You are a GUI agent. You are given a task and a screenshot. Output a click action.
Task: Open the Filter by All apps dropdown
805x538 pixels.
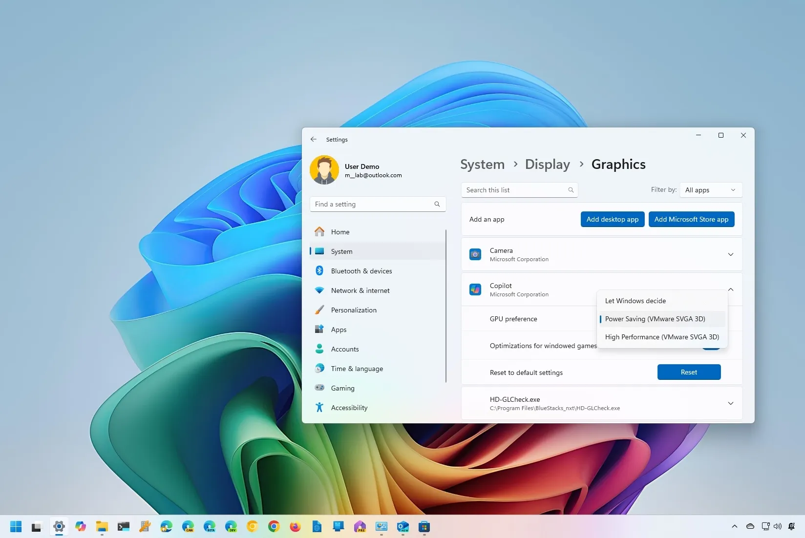click(710, 190)
